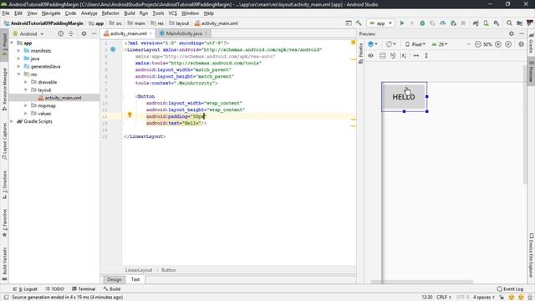This screenshot has height=301, width=535.
Task: Toggle the Structure side tab
Action: (4, 185)
